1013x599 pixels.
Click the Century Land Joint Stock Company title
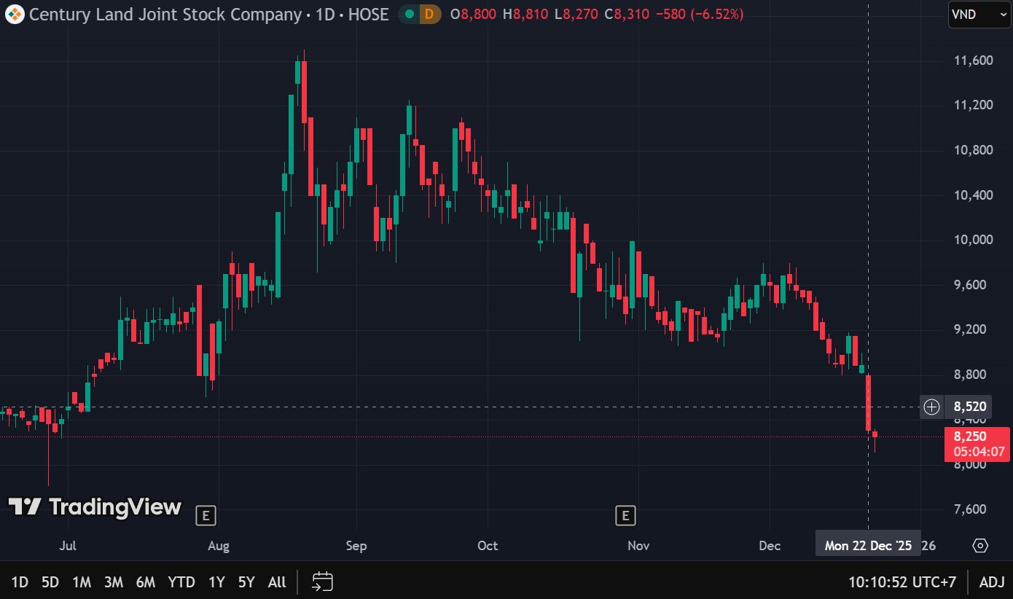165,14
